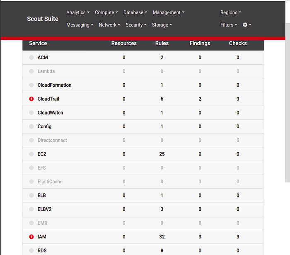Image resolution: width=290 pixels, height=255 pixels.
Task: Open the IAM service link
Action: 42,237
